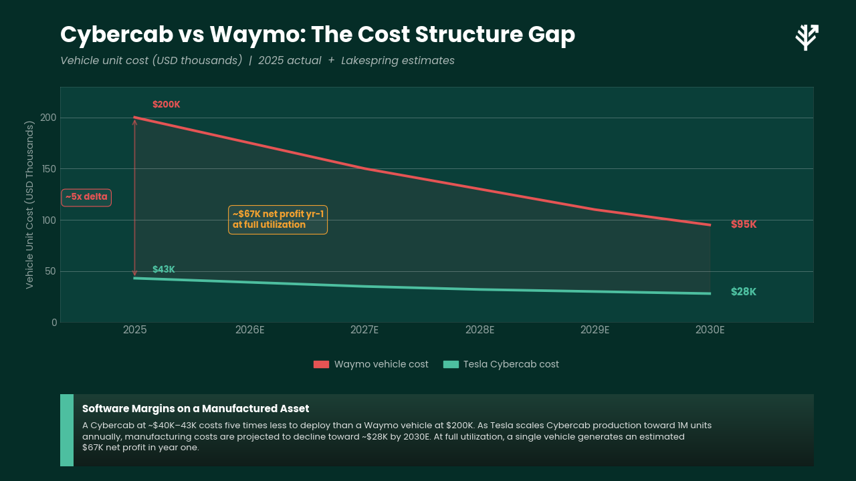The image size is (856, 481).
Task: Click the subtitle starting "Vehicle unit cost (USD thousands)"
Action: pyautogui.click(x=257, y=60)
